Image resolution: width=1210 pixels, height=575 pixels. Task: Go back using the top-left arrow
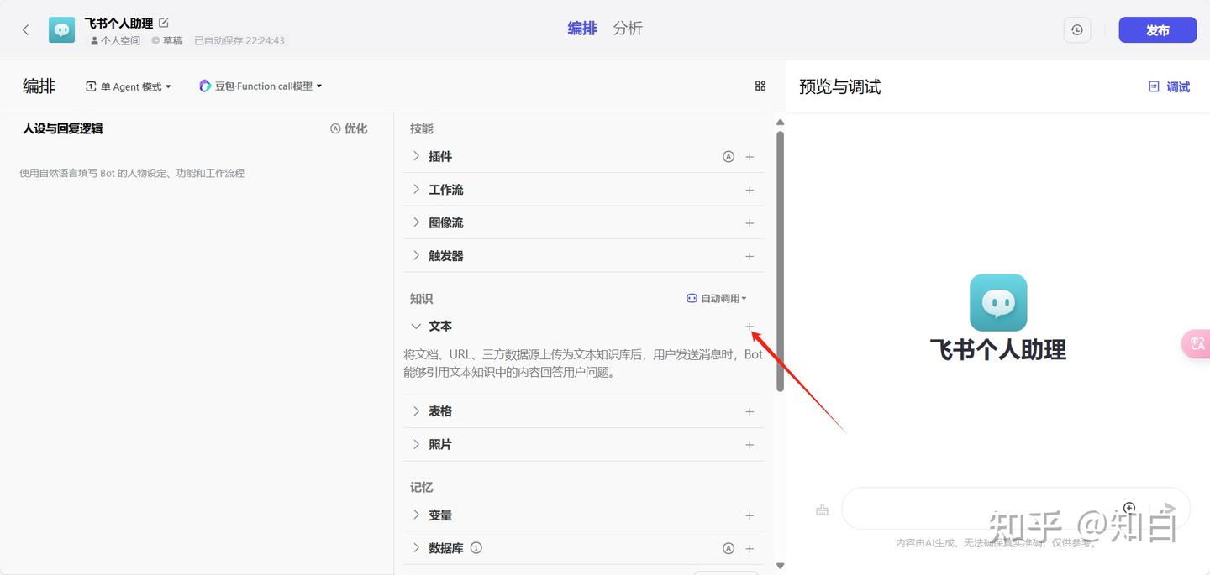pos(25,29)
